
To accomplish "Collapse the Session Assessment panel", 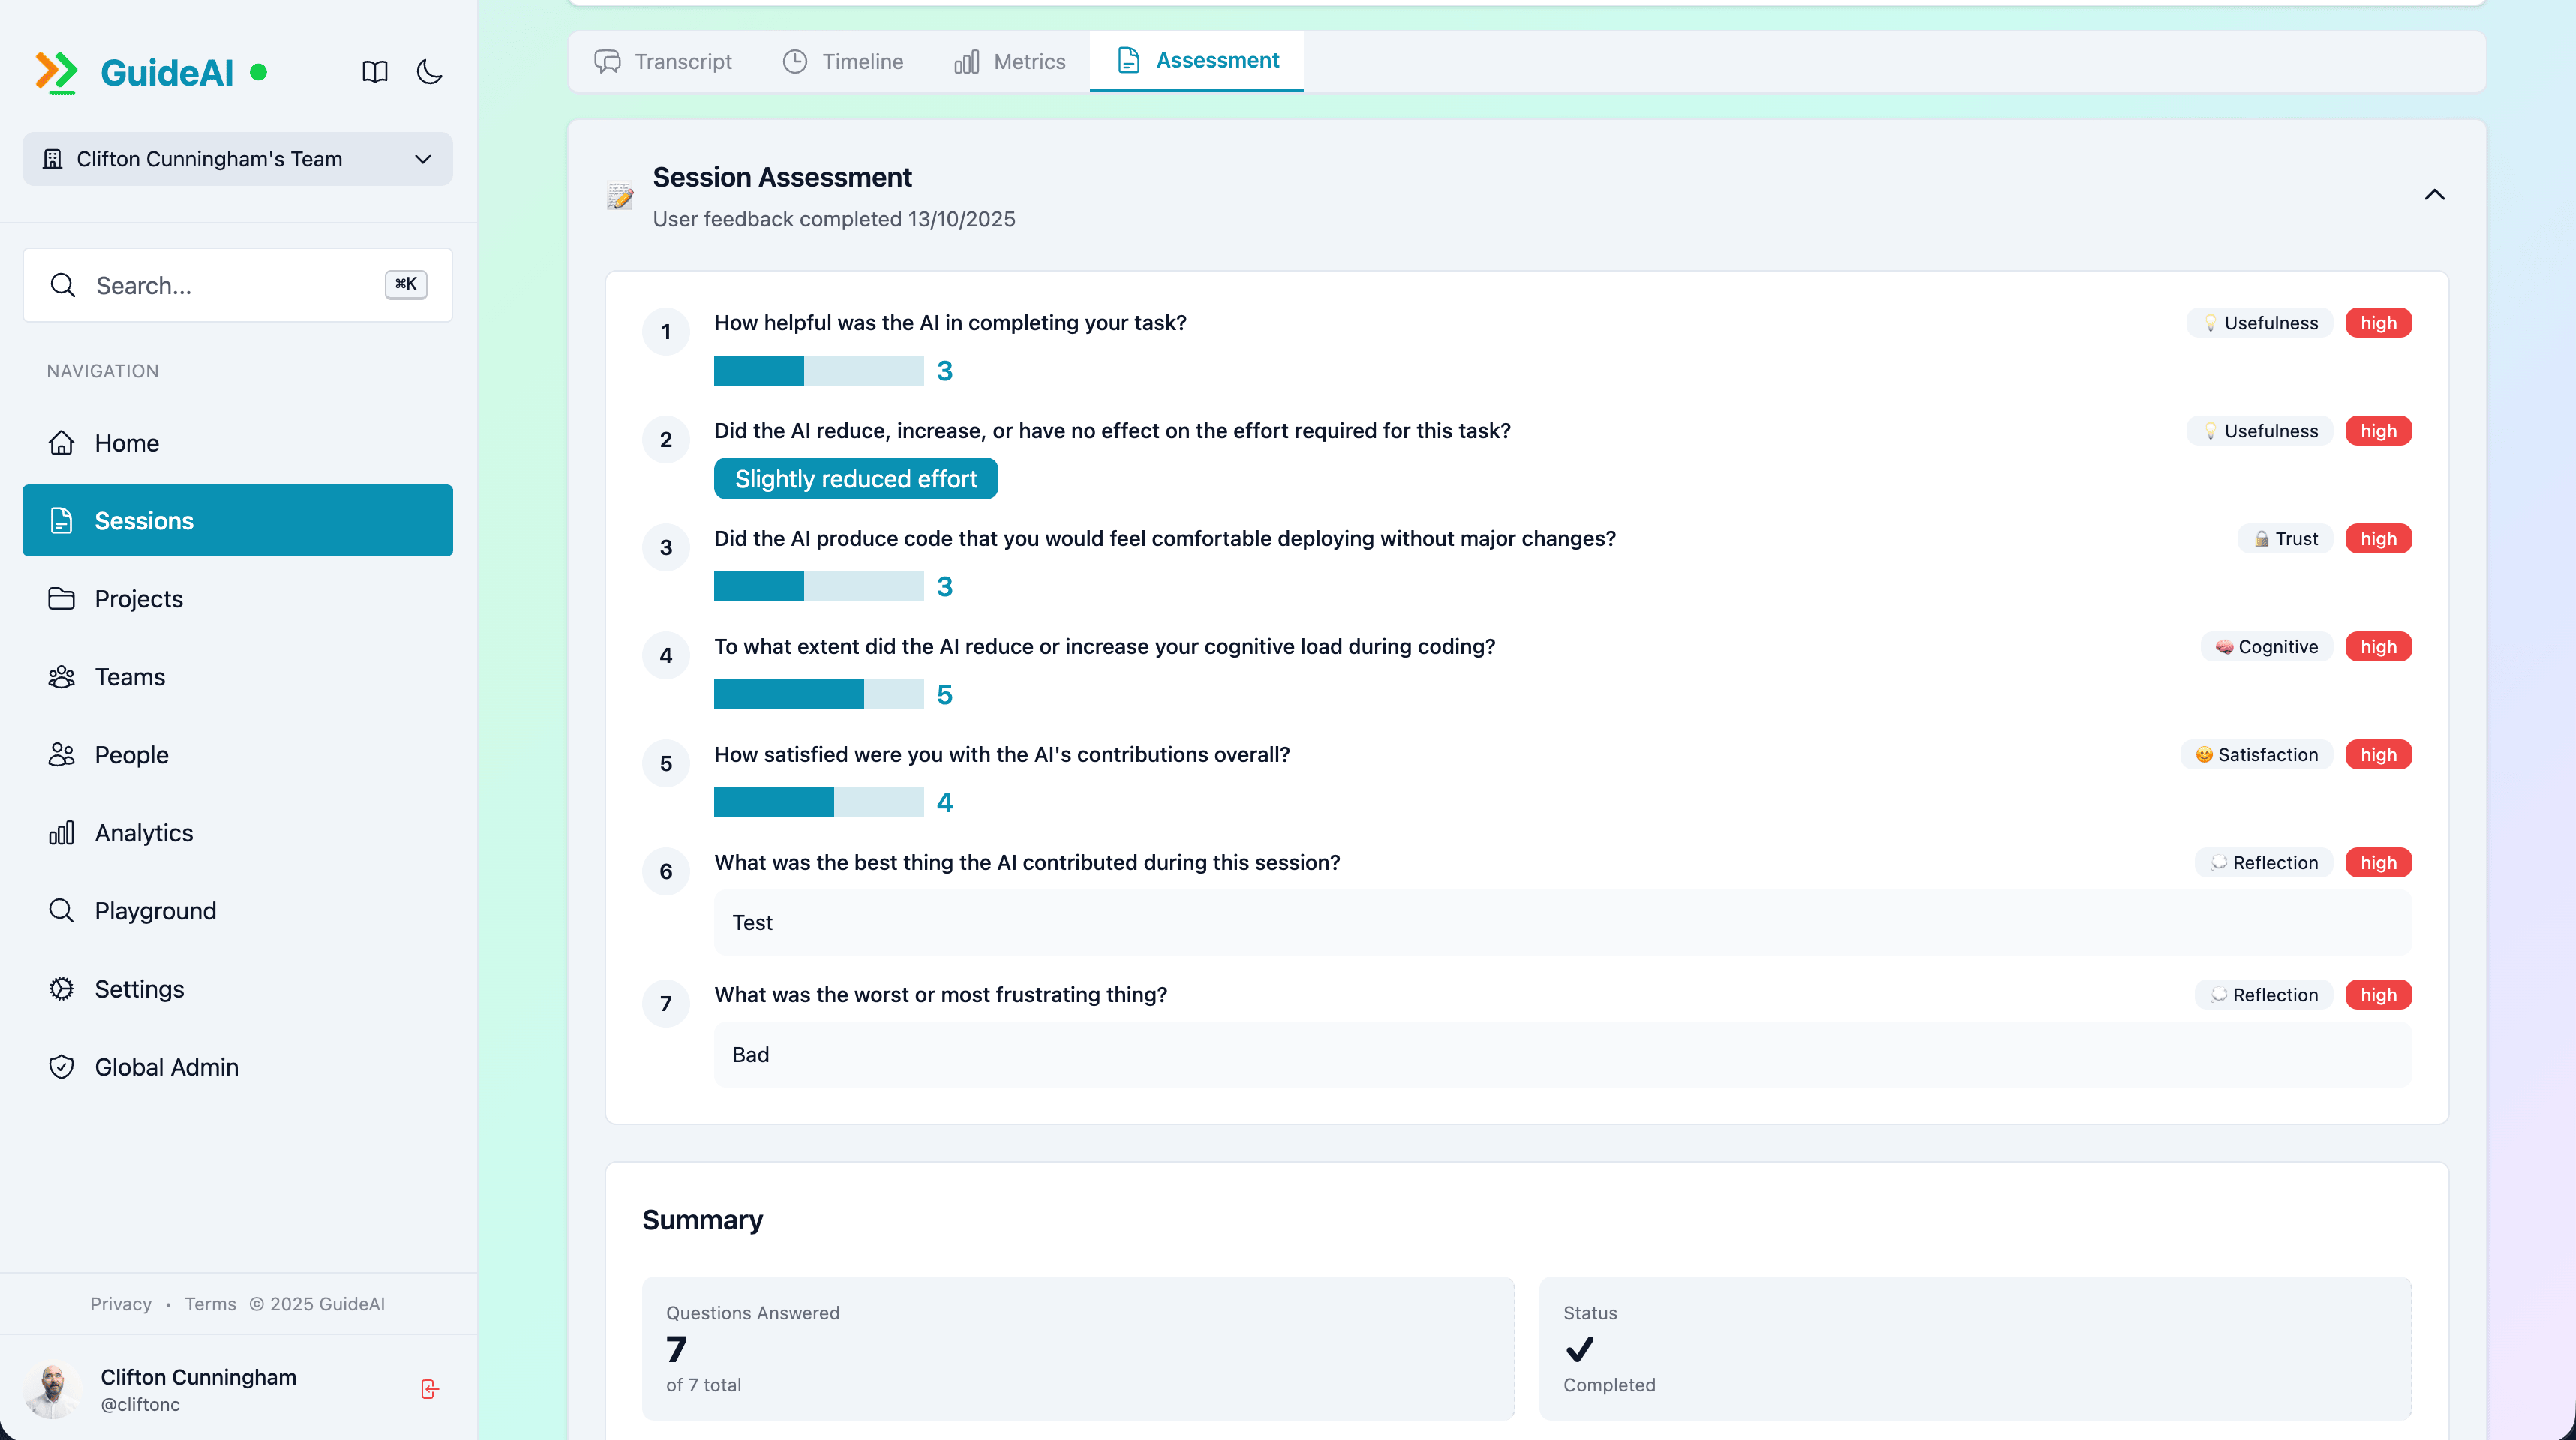I will [x=2435, y=195].
